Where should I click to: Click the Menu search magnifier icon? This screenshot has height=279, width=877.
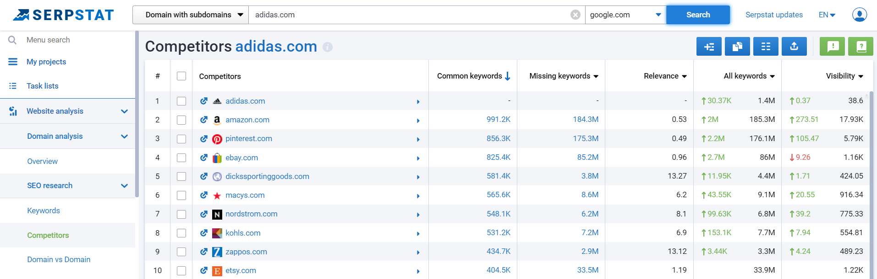(12, 40)
